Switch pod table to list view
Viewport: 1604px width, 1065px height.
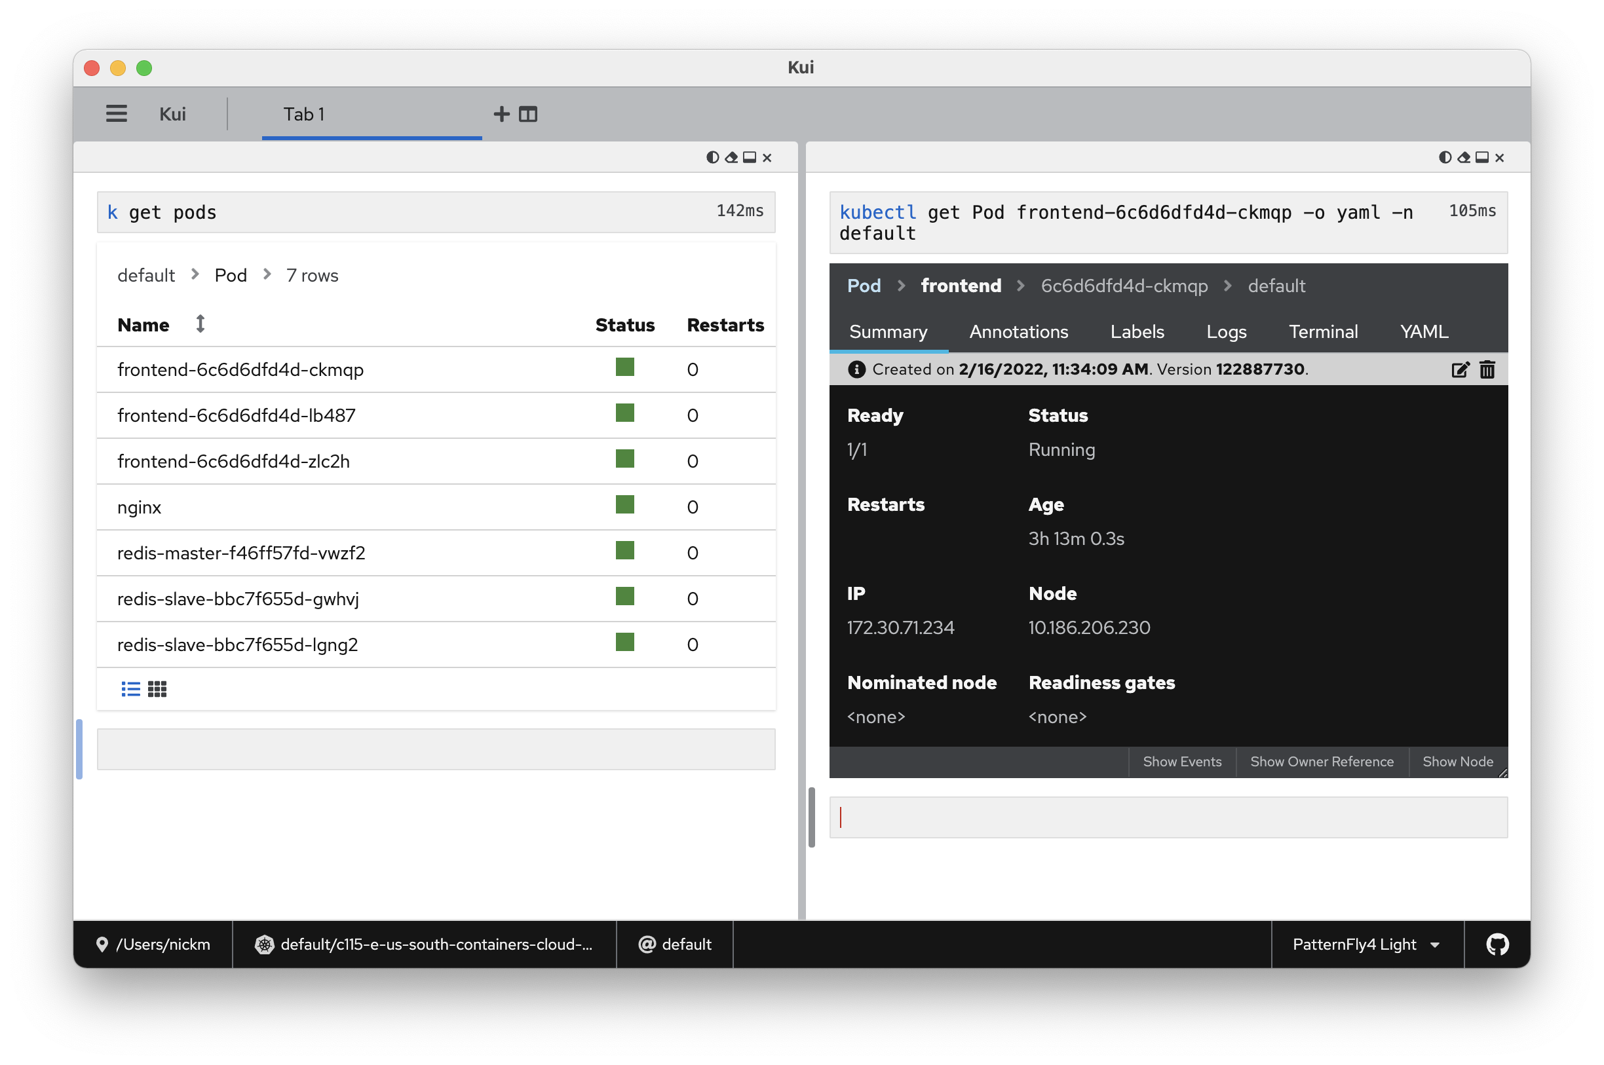pos(130,690)
